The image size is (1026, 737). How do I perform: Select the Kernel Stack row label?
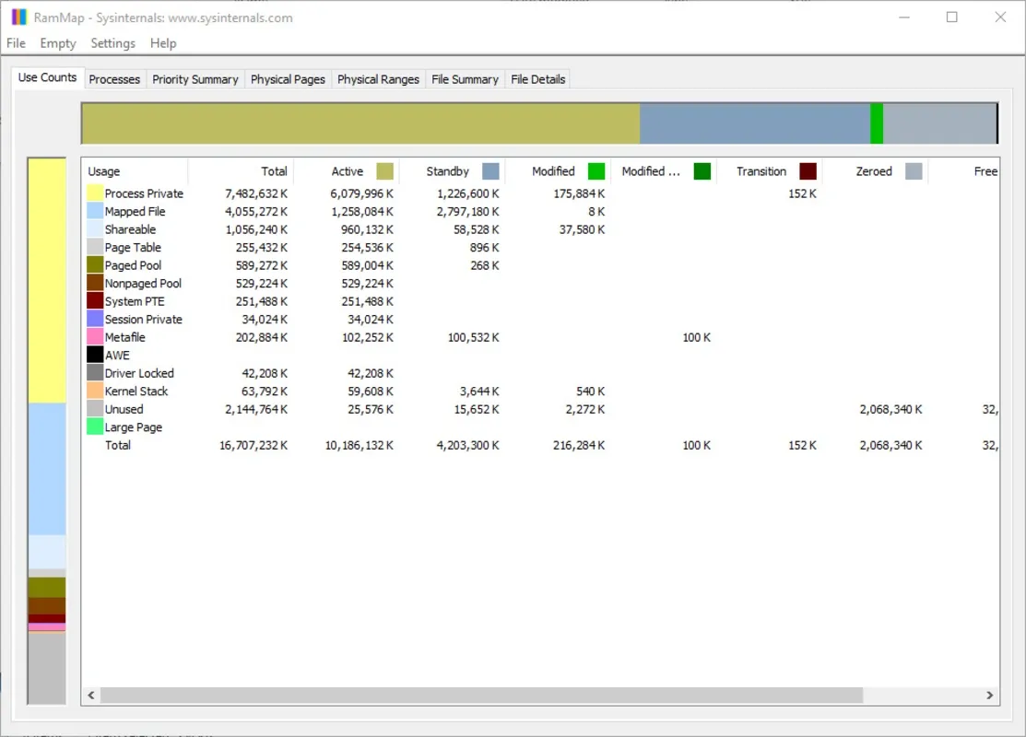click(136, 391)
